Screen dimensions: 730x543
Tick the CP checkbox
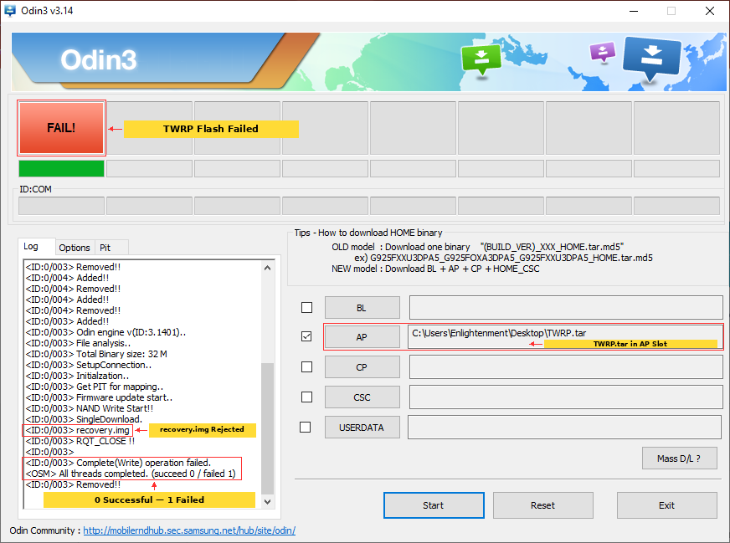[306, 367]
